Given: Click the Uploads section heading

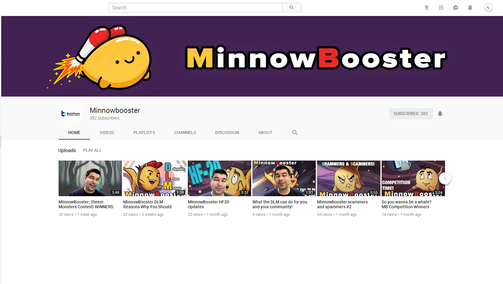Looking at the screenshot, I should tap(67, 150).
